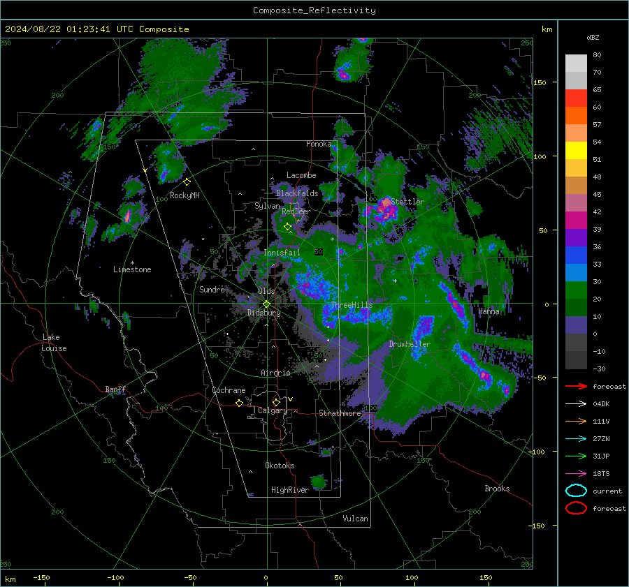Image resolution: width=629 pixels, height=587 pixels.
Task: Click the orange 111V arrow icon
Action: [x=576, y=421]
